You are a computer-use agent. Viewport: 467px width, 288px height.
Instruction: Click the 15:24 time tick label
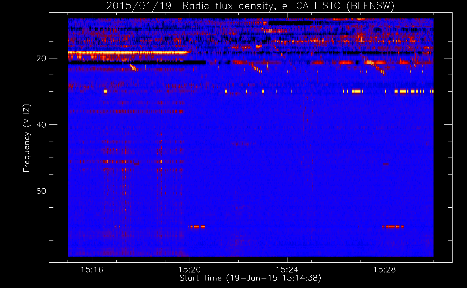(287, 270)
